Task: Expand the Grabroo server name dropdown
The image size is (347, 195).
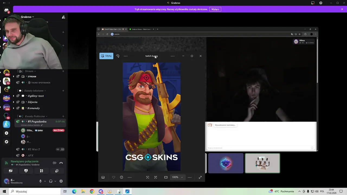Action: pyautogui.click(x=27, y=17)
